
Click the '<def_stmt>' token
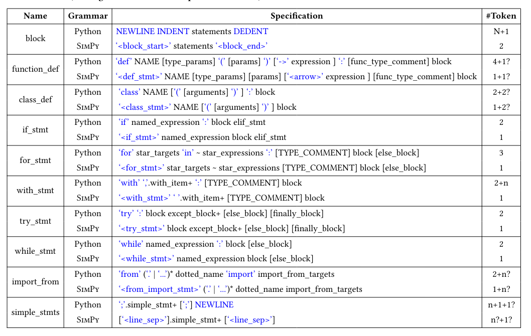pos(140,77)
